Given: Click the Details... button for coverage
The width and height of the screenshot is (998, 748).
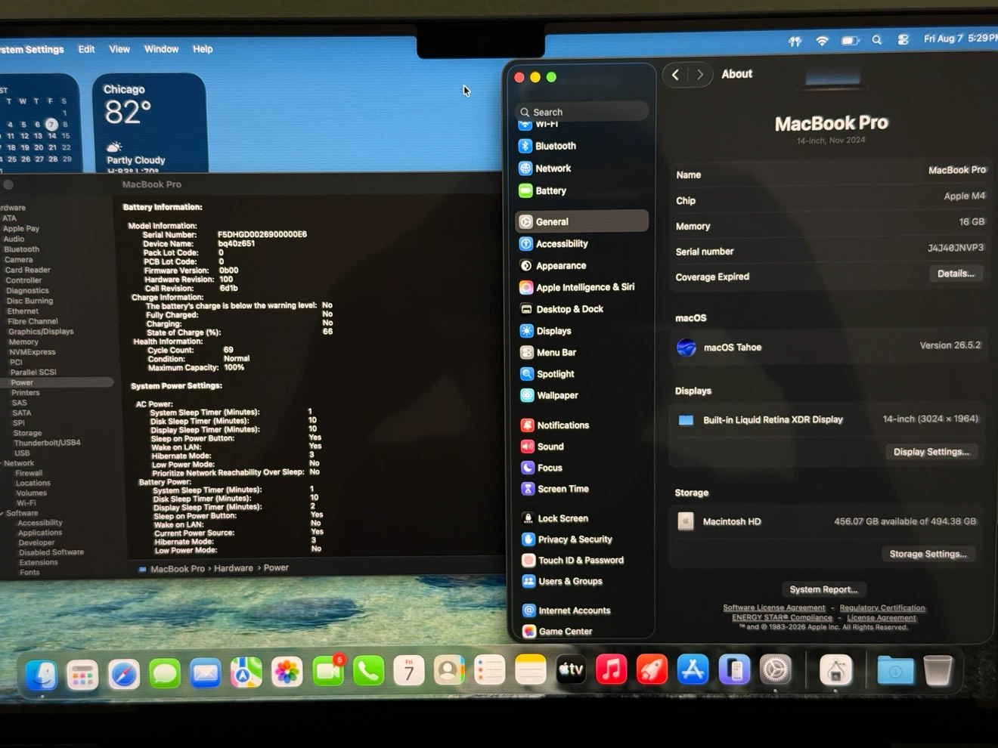Looking at the screenshot, I should (x=956, y=274).
